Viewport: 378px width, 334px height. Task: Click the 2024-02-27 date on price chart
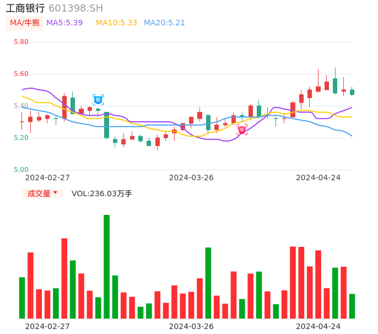click(x=47, y=177)
